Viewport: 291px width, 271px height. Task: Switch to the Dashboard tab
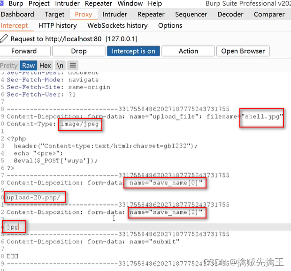[17, 14]
